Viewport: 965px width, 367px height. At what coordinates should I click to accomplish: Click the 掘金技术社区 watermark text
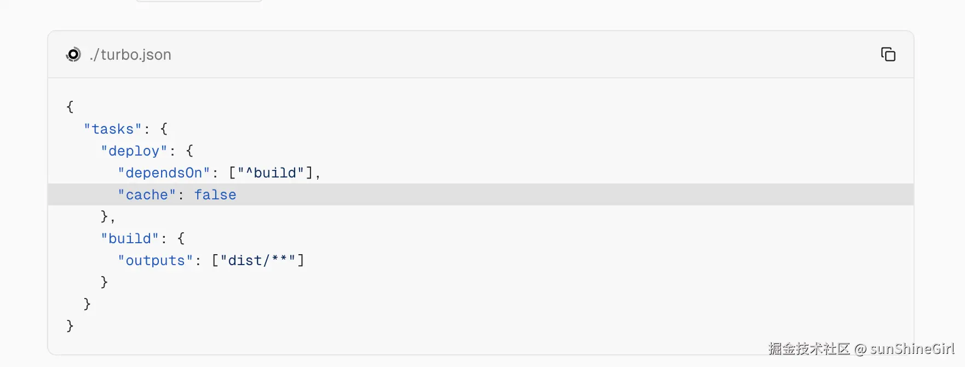[x=809, y=349]
